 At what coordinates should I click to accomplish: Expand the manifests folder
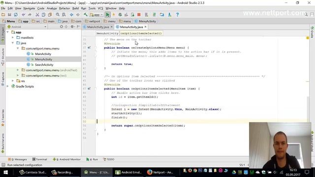click(x=13, y=37)
